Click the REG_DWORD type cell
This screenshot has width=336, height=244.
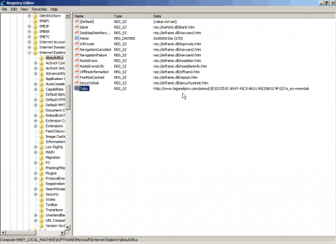point(124,38)
